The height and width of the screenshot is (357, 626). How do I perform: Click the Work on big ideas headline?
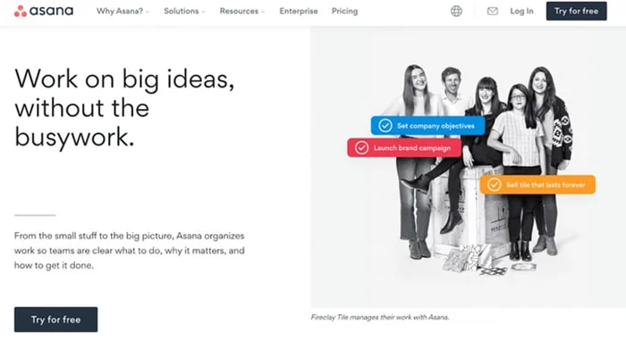pos(124,108)
